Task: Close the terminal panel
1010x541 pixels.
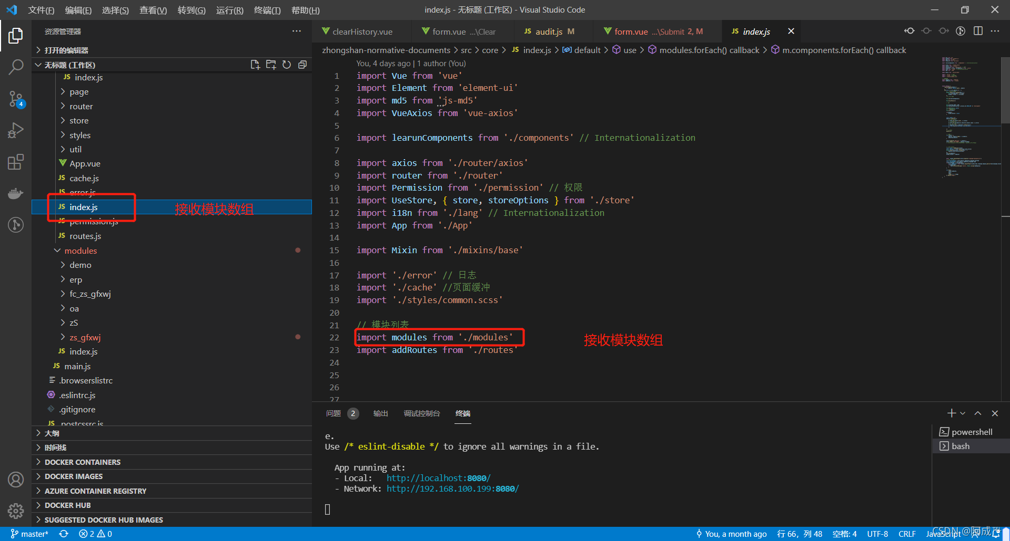Action: pyautogui.click(x=995, y=413)
